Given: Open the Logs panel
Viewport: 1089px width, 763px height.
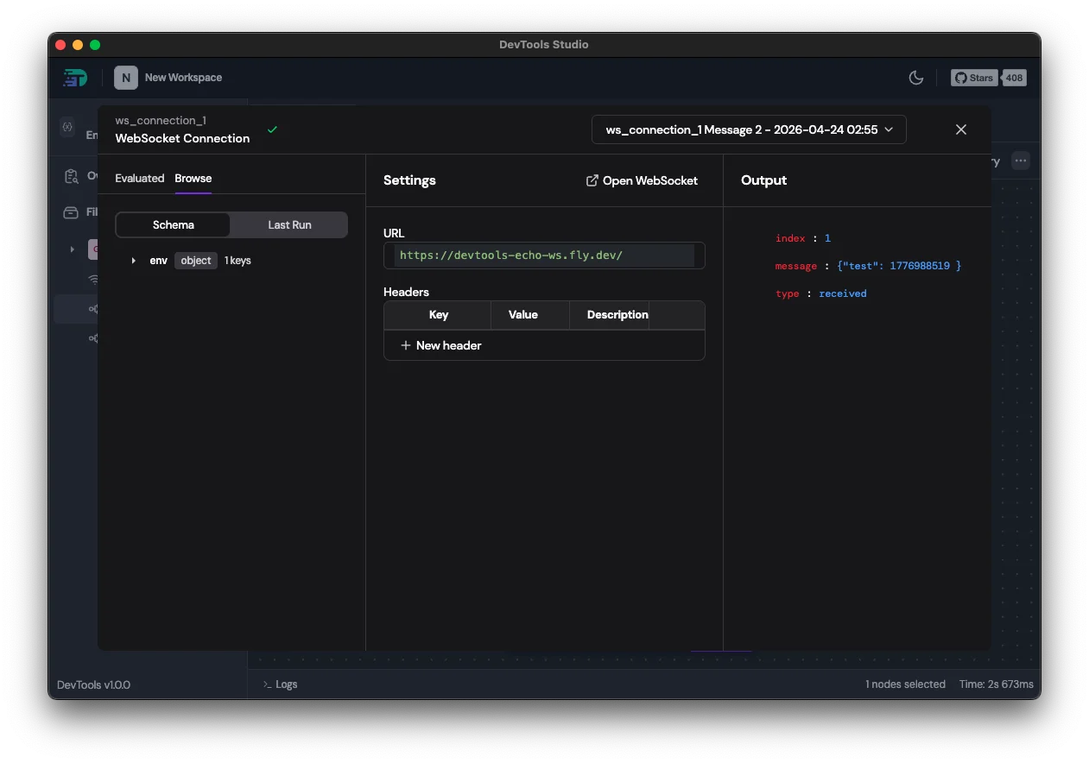Looking at the screenshot, I should click(280, 684).
